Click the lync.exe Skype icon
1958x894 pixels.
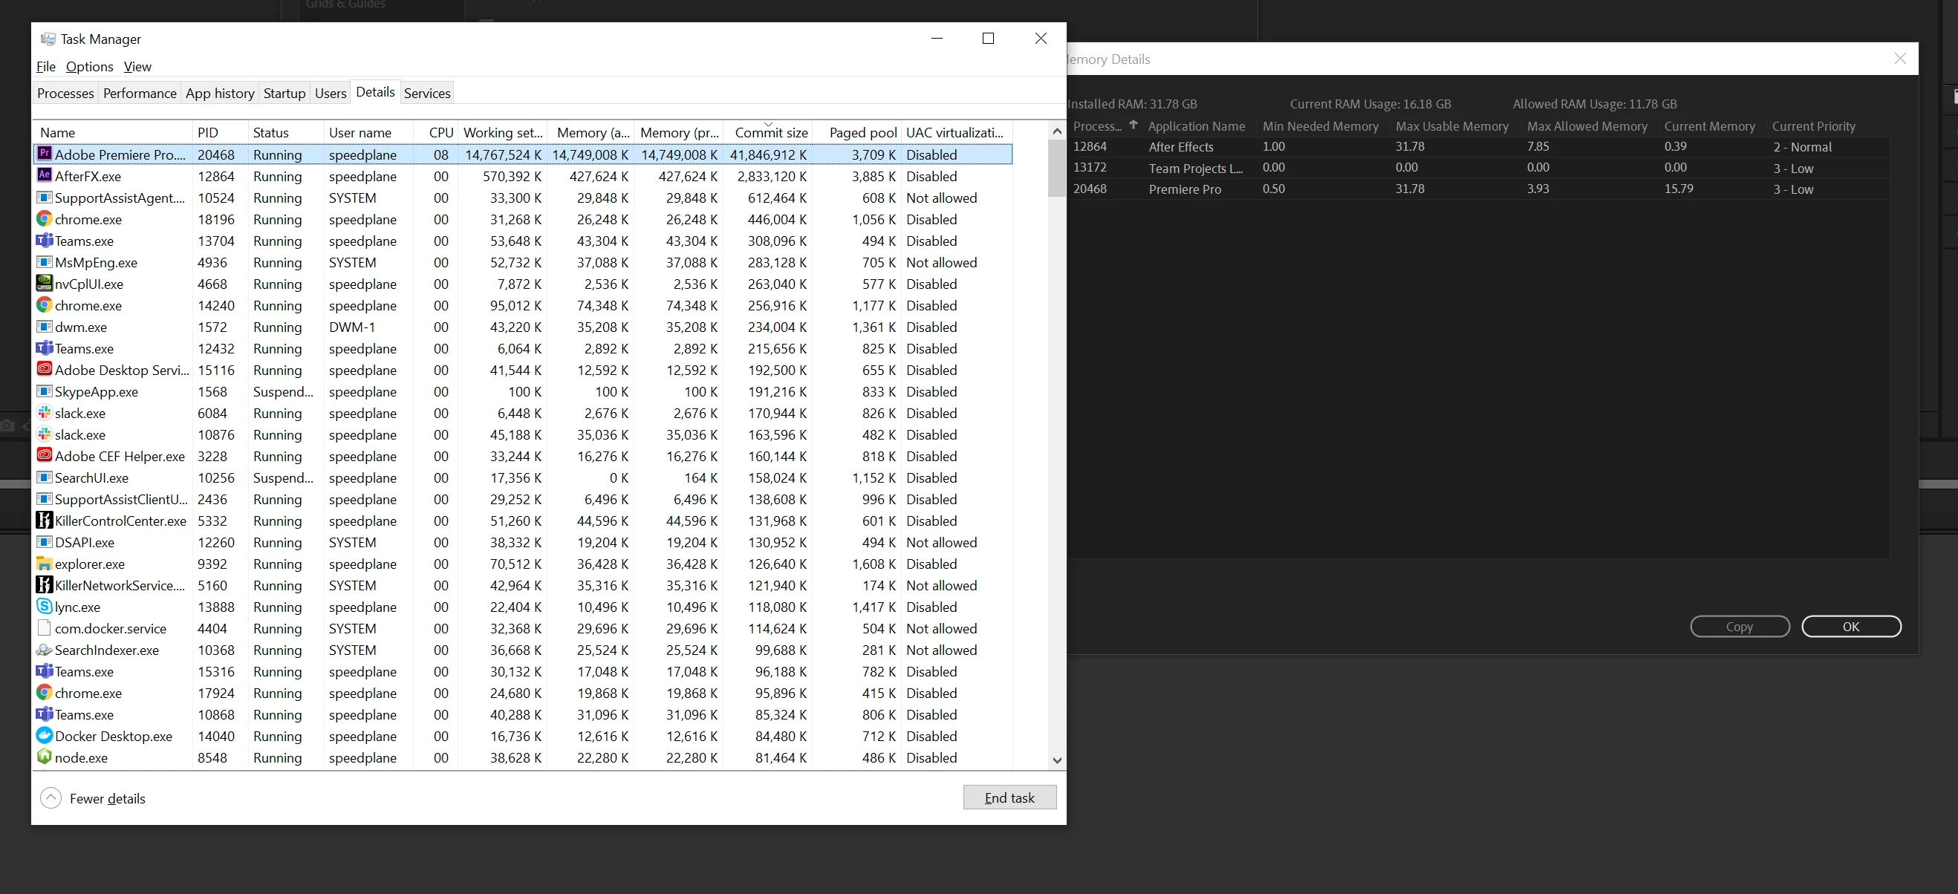pyautogui.click(x=44, y=607)
